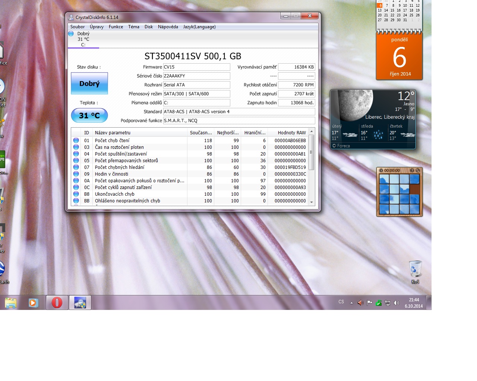
Task: Click RAW value 000019FBD519
Action: [290, 167]
